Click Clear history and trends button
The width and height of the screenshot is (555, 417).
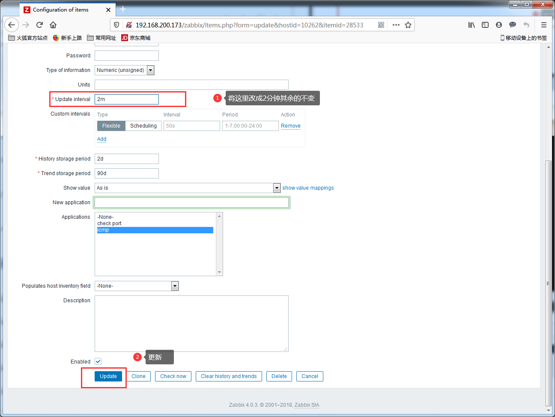click(229, 376)
